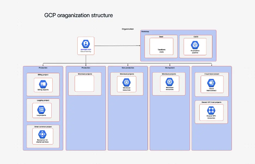Select the Billing exports icon
The image size is (255, 164).
(x=43, y=84)
